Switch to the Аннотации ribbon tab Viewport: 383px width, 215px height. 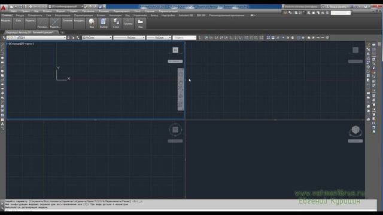[115, 16]
